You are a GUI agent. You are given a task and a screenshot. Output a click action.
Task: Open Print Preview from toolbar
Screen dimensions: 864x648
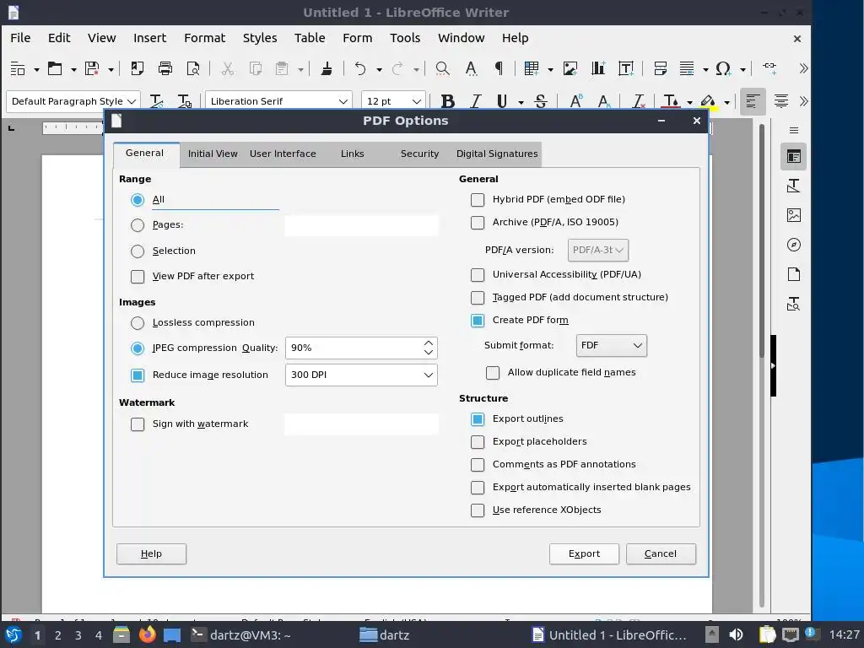point(193,68)
